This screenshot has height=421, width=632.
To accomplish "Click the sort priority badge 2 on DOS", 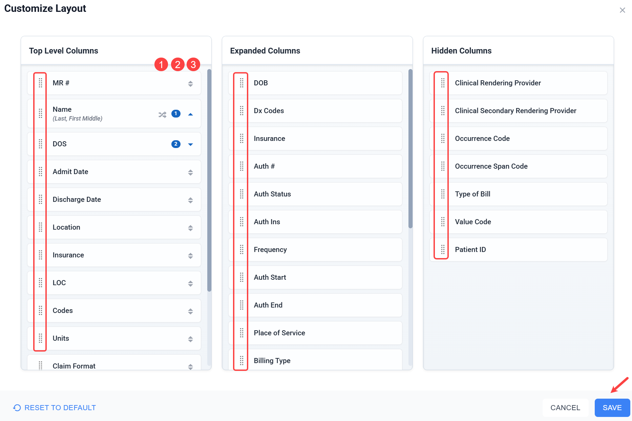I will point(176,144).
